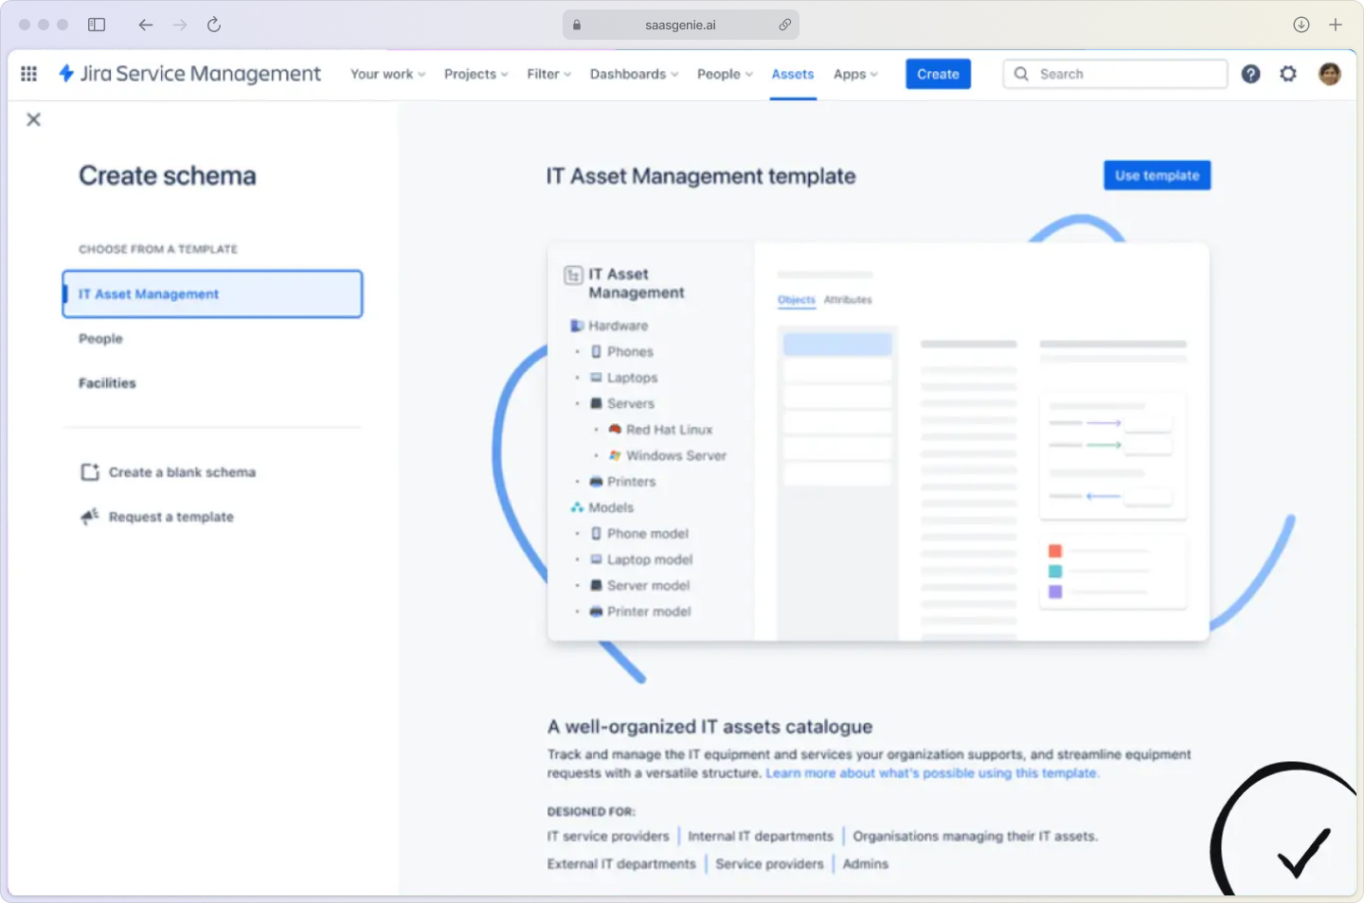1364x903 pixels.
Task: Click Phone model in preview tree
Action: click(648, 534)
